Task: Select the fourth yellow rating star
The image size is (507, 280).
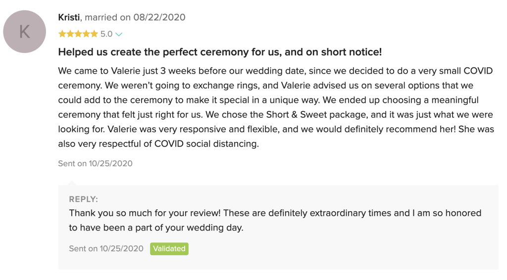Action: (86, 34)
